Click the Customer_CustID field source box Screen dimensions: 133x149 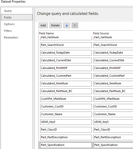pyautogui.click(x=113, y=107)
